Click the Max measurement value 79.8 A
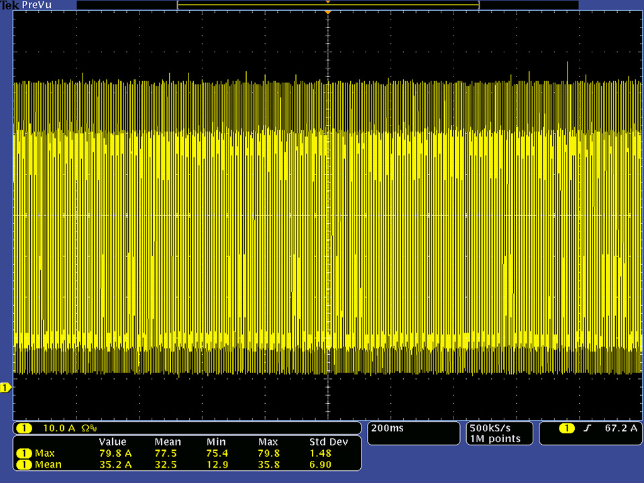The height and width of the screenshot is (483, 644). click(x=115, y=453)
